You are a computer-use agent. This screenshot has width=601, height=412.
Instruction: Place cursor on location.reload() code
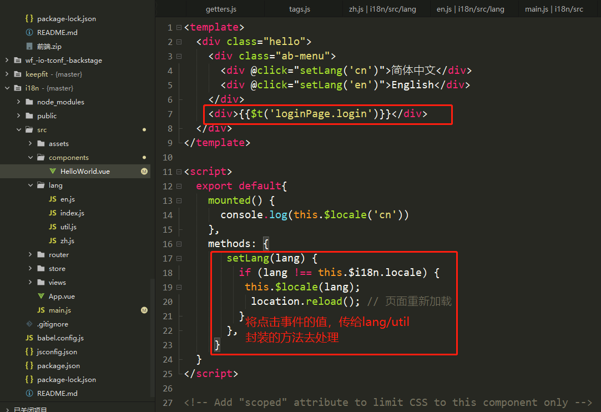point(305,301)
